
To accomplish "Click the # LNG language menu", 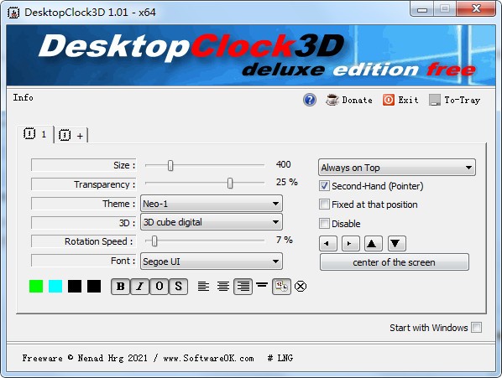I will (x=280, y=358).
